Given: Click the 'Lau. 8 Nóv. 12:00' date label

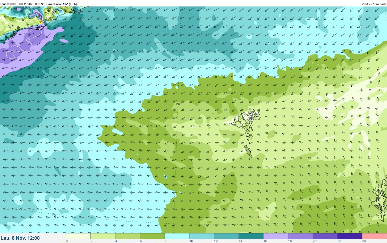Looking at the screenshot, I should pos(20,238).
